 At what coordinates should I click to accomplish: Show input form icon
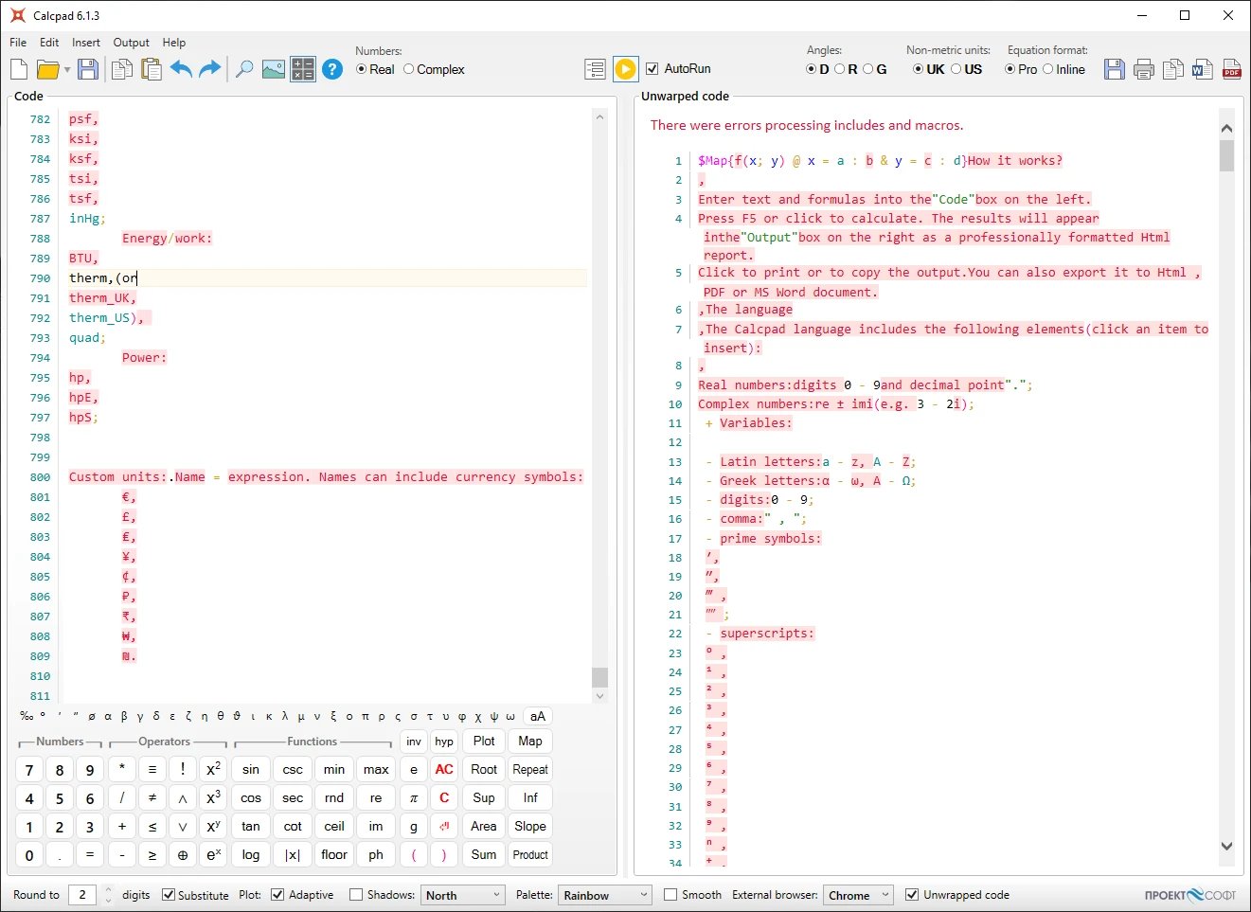tap(596, 69)
